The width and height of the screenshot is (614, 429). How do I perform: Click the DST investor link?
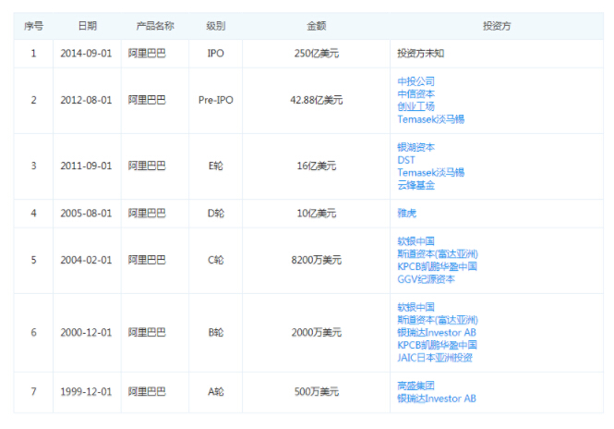pos(406,160)
